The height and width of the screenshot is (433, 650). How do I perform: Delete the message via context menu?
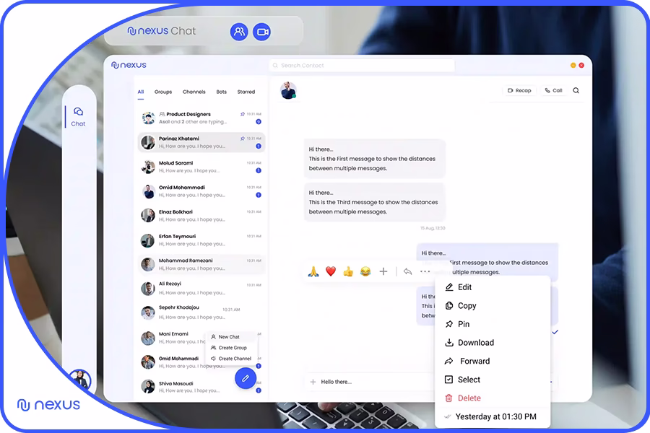coord(468,398)
